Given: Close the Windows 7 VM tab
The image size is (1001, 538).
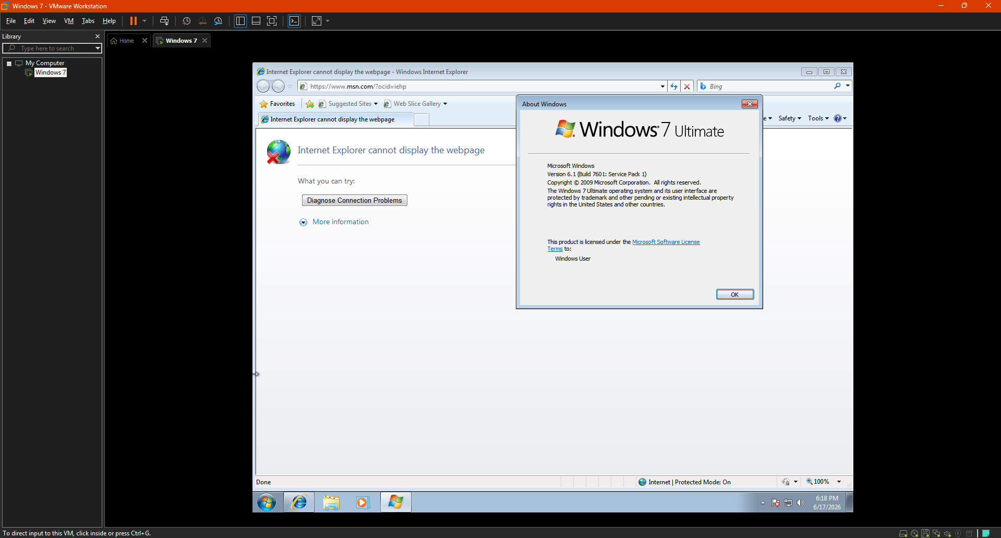Looking at the screenshot, I should pyautogui.click(x=205, y=41).
